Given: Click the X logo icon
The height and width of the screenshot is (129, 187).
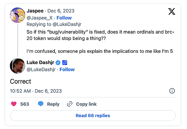Looking at the screenshot, I should tap(172, 12).
